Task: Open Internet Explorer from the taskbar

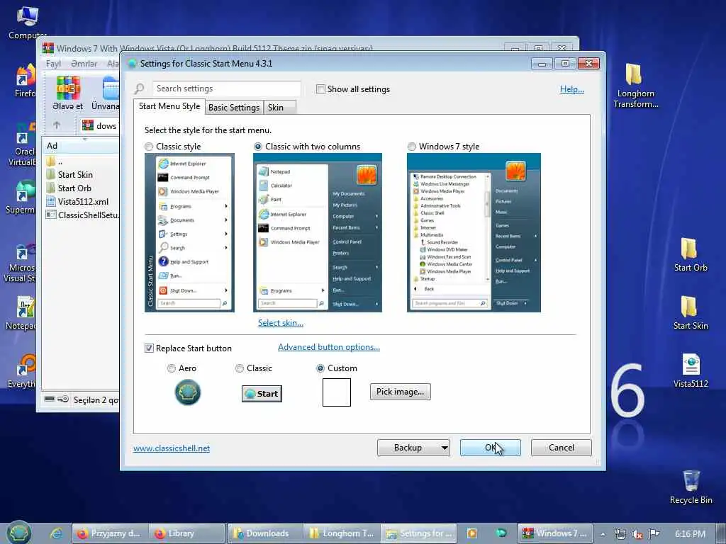Action: pos(57,533)
